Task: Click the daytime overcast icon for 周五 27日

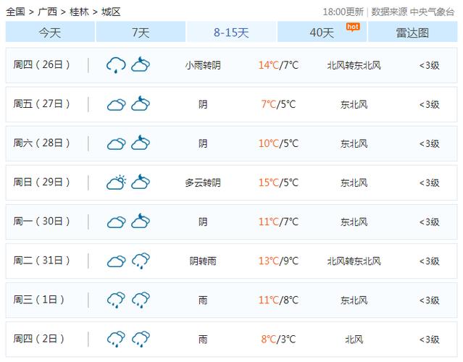Action: tap(117, 105)
